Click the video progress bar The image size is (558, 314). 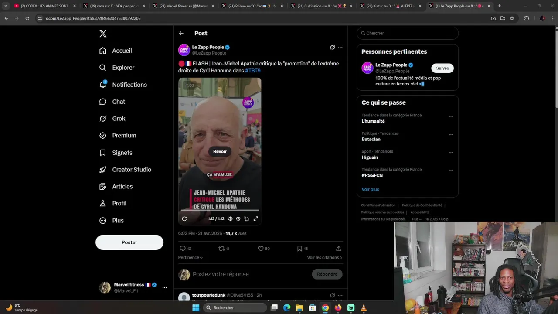(220, 210)
